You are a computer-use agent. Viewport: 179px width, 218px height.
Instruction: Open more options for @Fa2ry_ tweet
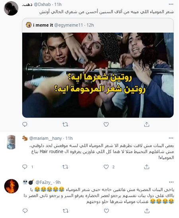pyautogui.click(x=171, y=182)
